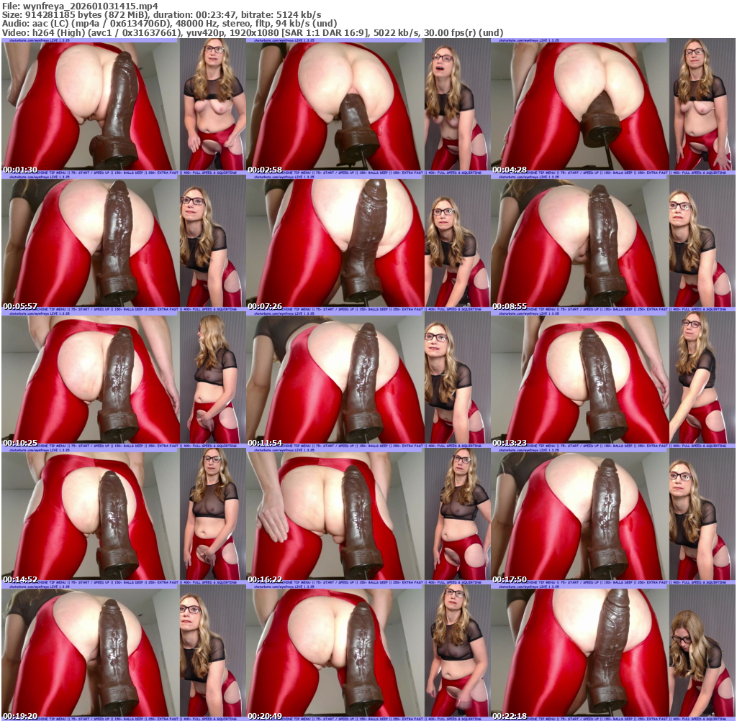
Task: Pick the frame at 00:17:50
Action: (x=612, y=516)
